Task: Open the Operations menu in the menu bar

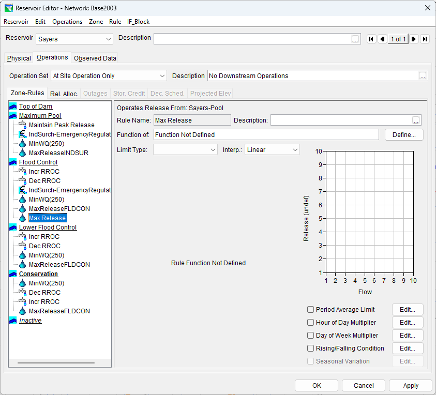Action: (x=67, y=22)
